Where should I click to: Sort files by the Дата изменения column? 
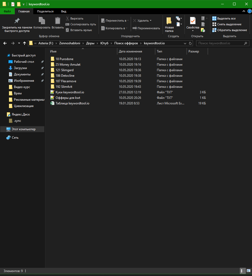(x=130, y=51)
